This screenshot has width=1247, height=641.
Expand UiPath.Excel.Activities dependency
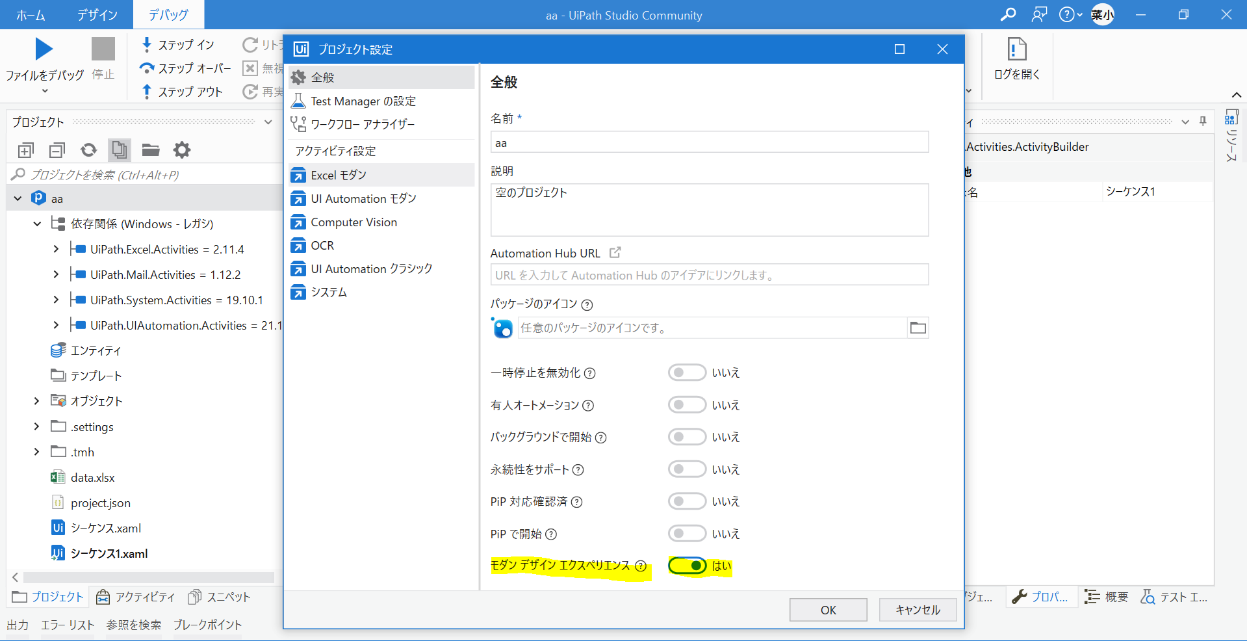(x=56, y=249)
